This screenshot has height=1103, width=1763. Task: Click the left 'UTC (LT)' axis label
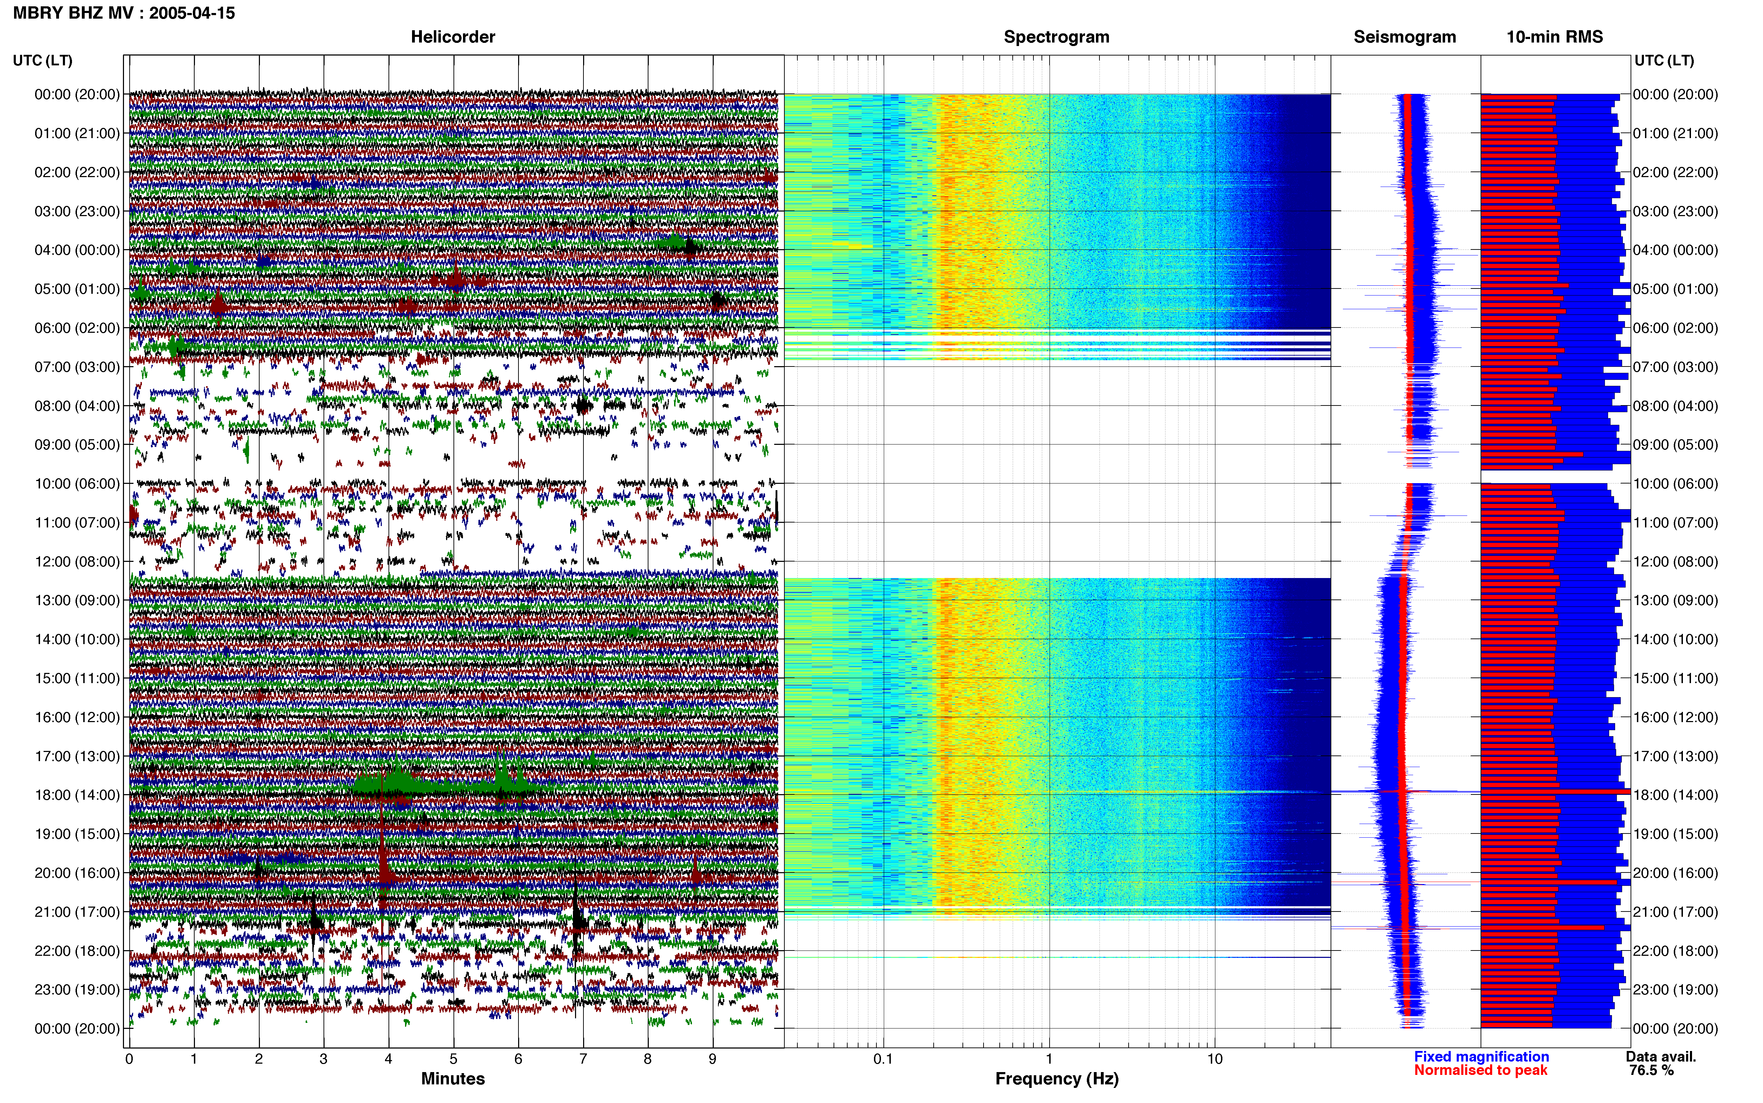43,60
